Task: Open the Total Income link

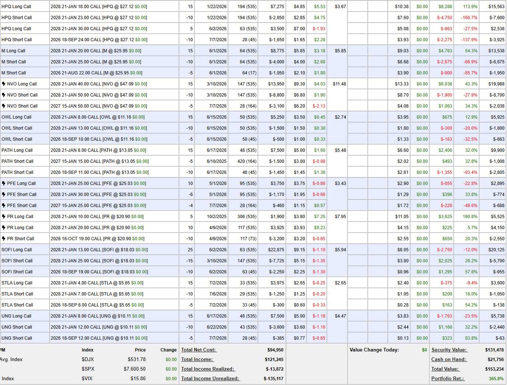Action: coord(197,360)
